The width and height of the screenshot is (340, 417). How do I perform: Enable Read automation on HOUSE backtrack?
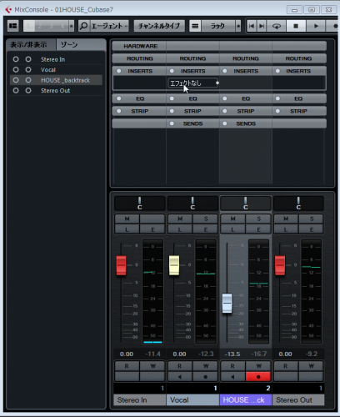pyautogui.click(x=232, y=366)
